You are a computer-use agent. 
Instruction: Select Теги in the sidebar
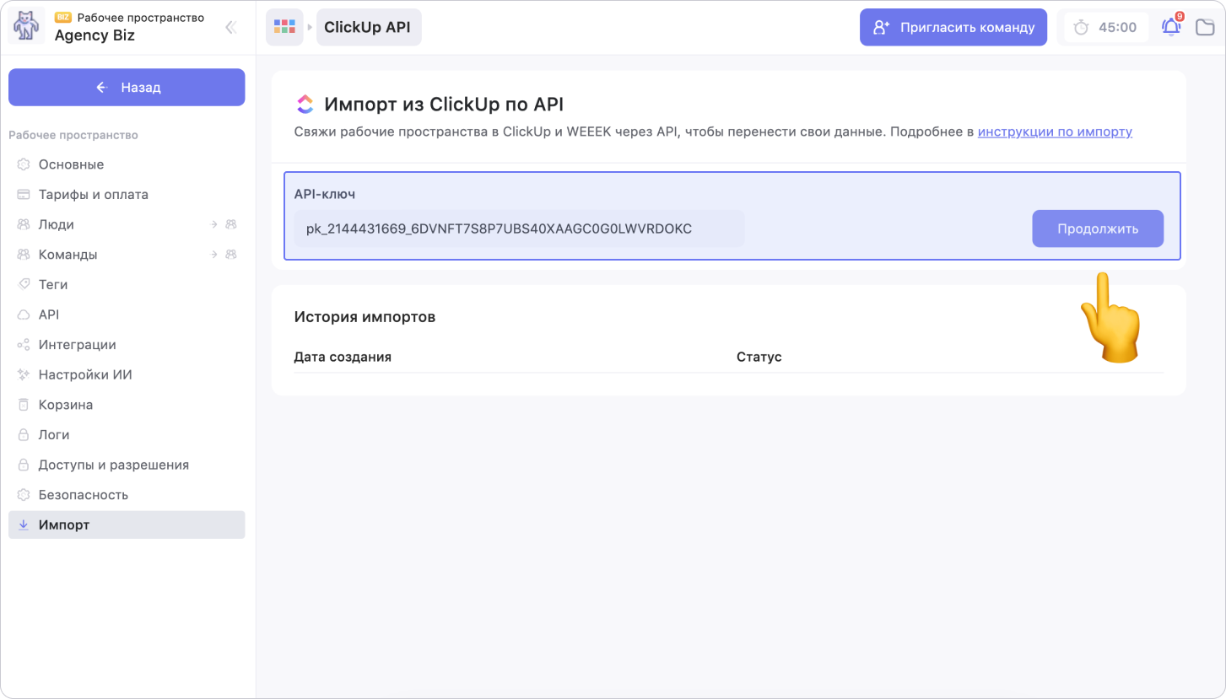(52, 284)
